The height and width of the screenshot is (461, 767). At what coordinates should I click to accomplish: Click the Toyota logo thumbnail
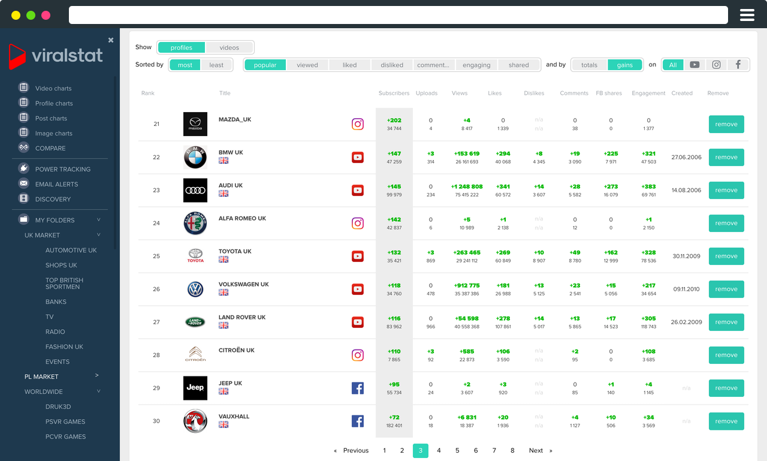pos(195,256)
